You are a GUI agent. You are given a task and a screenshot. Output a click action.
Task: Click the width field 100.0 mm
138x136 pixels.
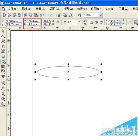coord(33,21)
